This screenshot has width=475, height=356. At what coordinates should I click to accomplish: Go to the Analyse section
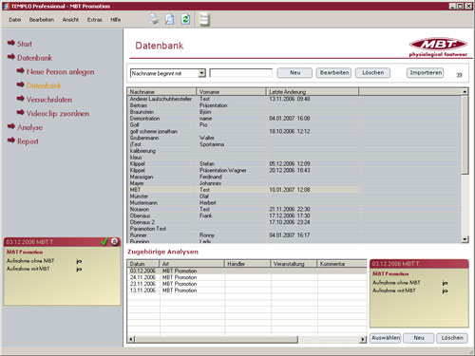[29, 127]
